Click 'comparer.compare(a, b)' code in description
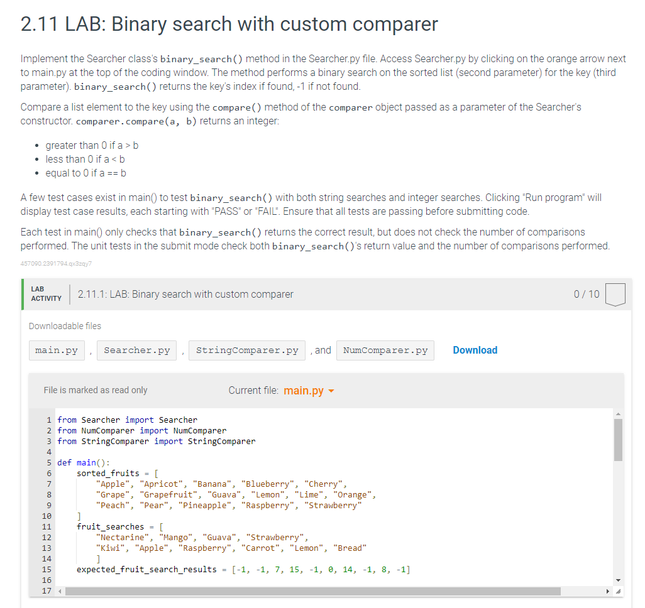 [x=136, y=121]
